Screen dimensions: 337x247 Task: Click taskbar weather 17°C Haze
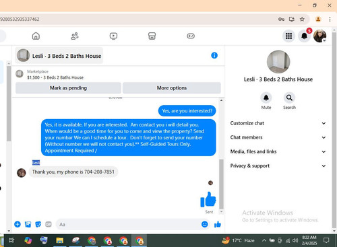click(238, 240)
